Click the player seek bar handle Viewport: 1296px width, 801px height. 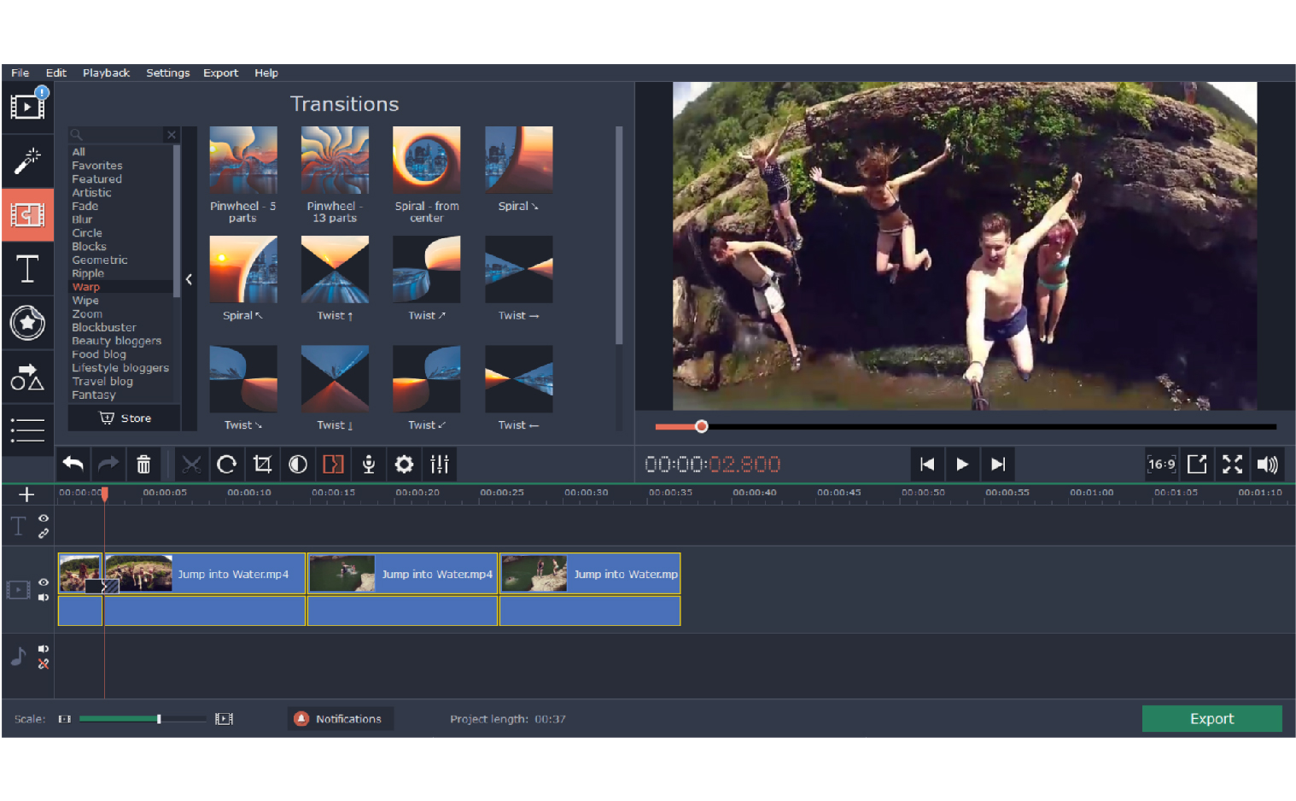pyautogui.click(x=702, y=426)
